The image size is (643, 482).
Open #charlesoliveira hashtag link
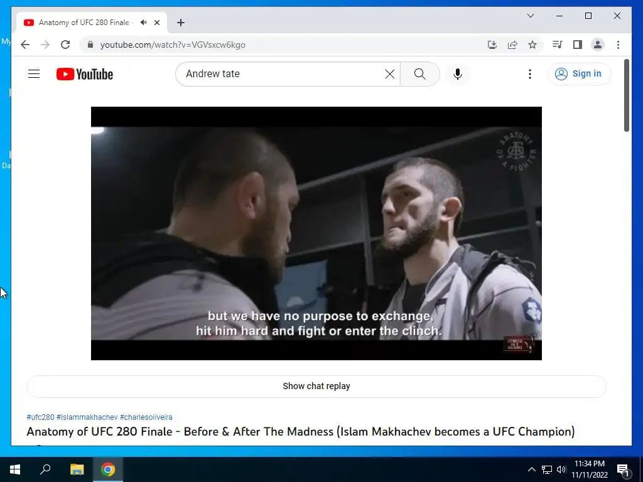(x=146, y=417)
